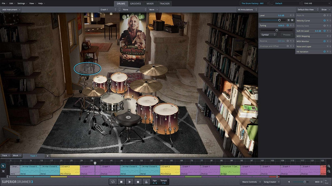Screen dimensions: 332x186
Task: Open the Settings menu
Action: click(22, 4)
